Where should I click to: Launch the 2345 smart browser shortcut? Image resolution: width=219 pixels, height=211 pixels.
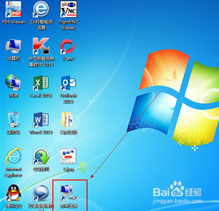coord(41,15)
